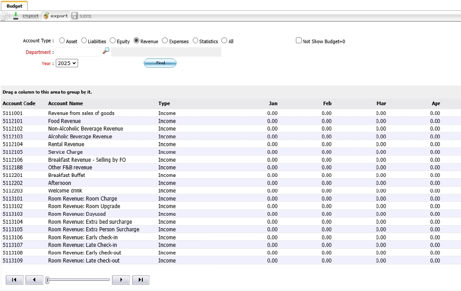This screenshot has width=461, height=291.
Task: Select the Expenses account type
Action: click(x=165, y=41)
